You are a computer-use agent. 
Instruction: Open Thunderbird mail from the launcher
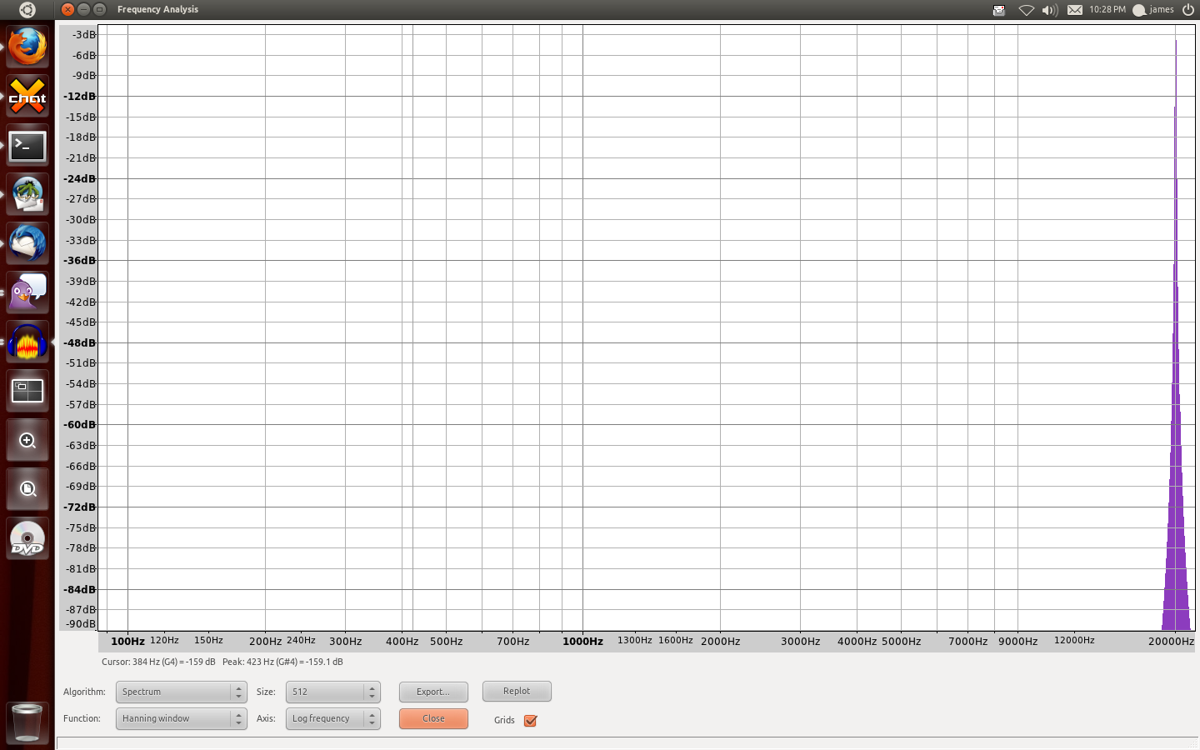[27, 244]
